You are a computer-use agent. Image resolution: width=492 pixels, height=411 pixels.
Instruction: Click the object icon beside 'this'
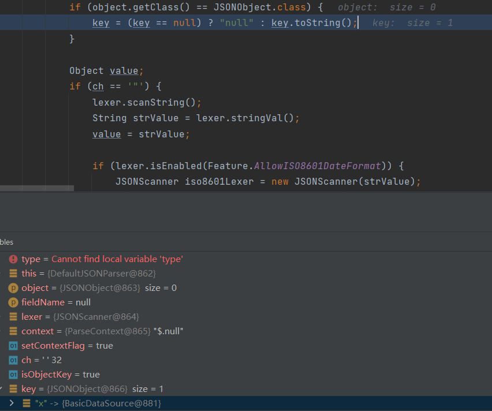point(13,274)
